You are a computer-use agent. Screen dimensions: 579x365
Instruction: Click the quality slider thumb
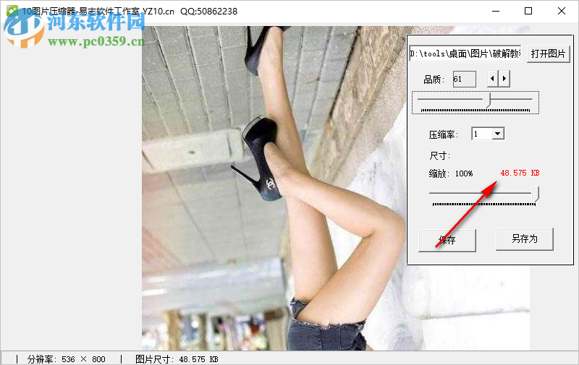click(x=488, y=100)
